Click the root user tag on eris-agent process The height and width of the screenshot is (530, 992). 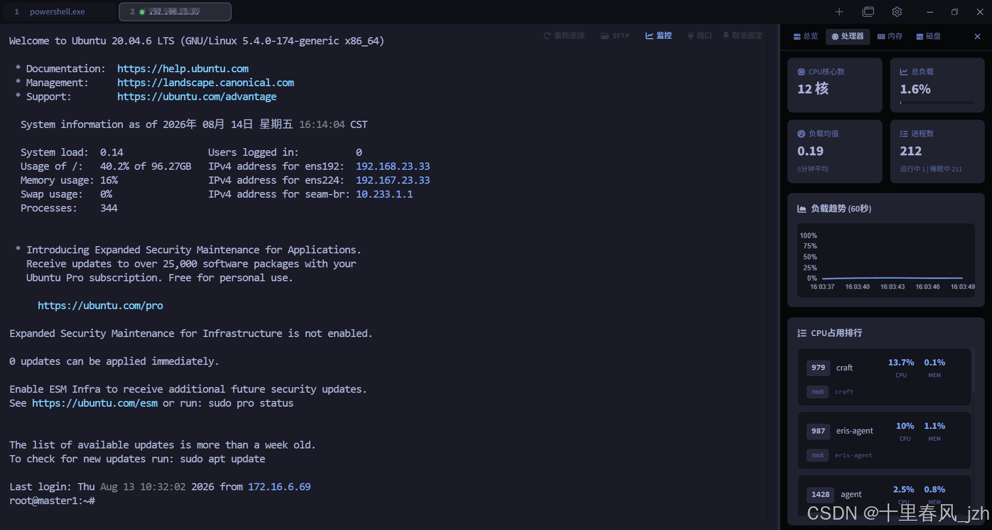tap(817, 455)
